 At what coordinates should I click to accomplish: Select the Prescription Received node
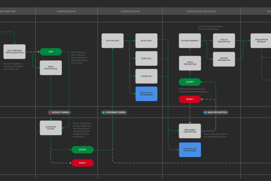pos(261,41)
